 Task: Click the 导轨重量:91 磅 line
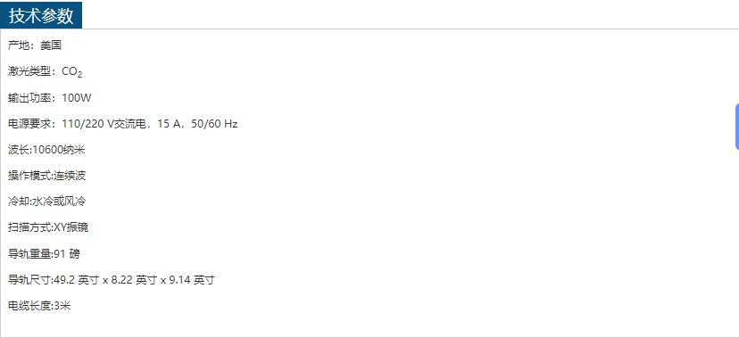point(44,254)
